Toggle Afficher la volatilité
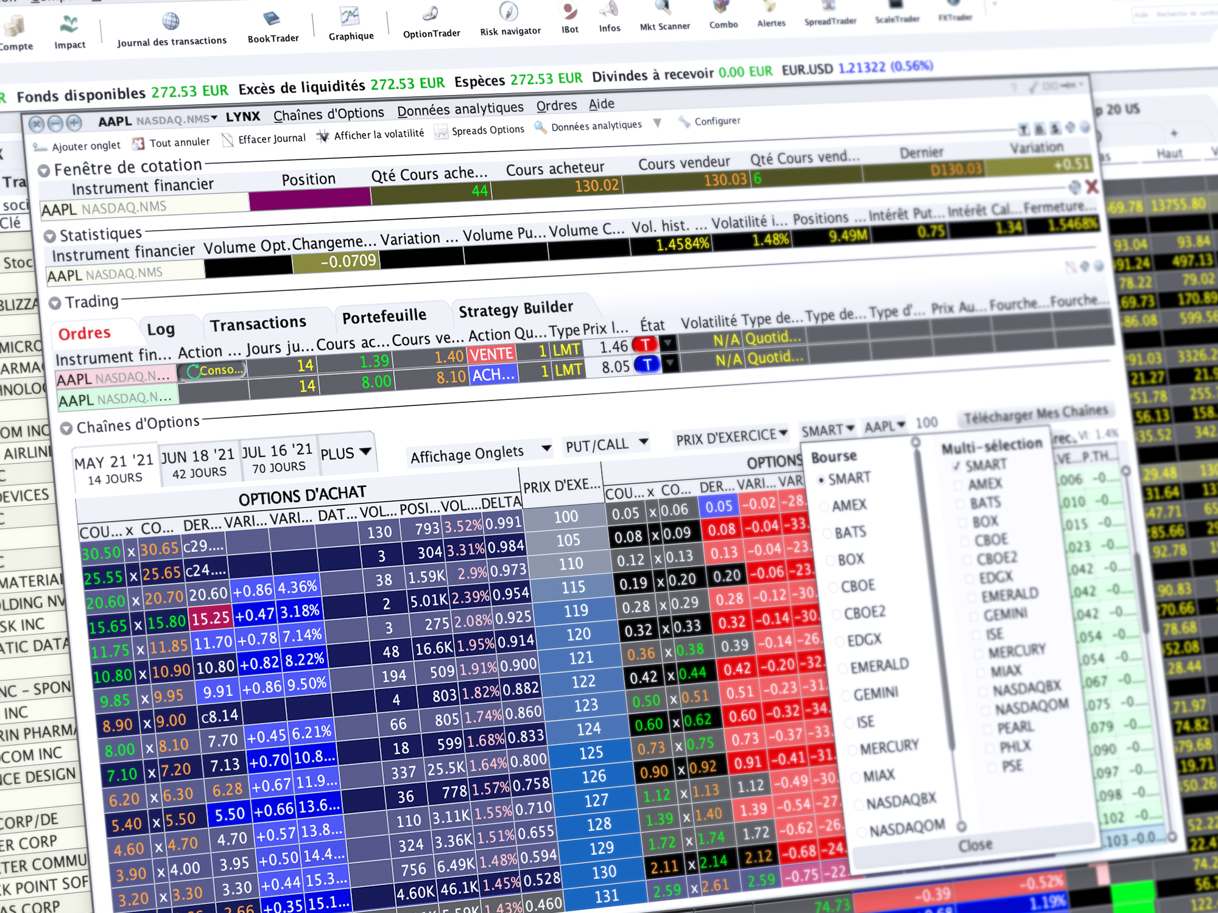The height and width of the screenshot is (913, 1218). [370, 135]
